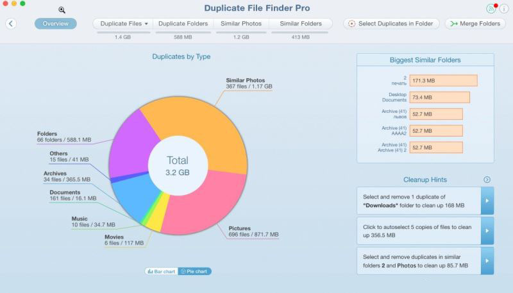
Task: Run the Downloads folder cleanup hint arrow
Action: click(x=487, y=201)
